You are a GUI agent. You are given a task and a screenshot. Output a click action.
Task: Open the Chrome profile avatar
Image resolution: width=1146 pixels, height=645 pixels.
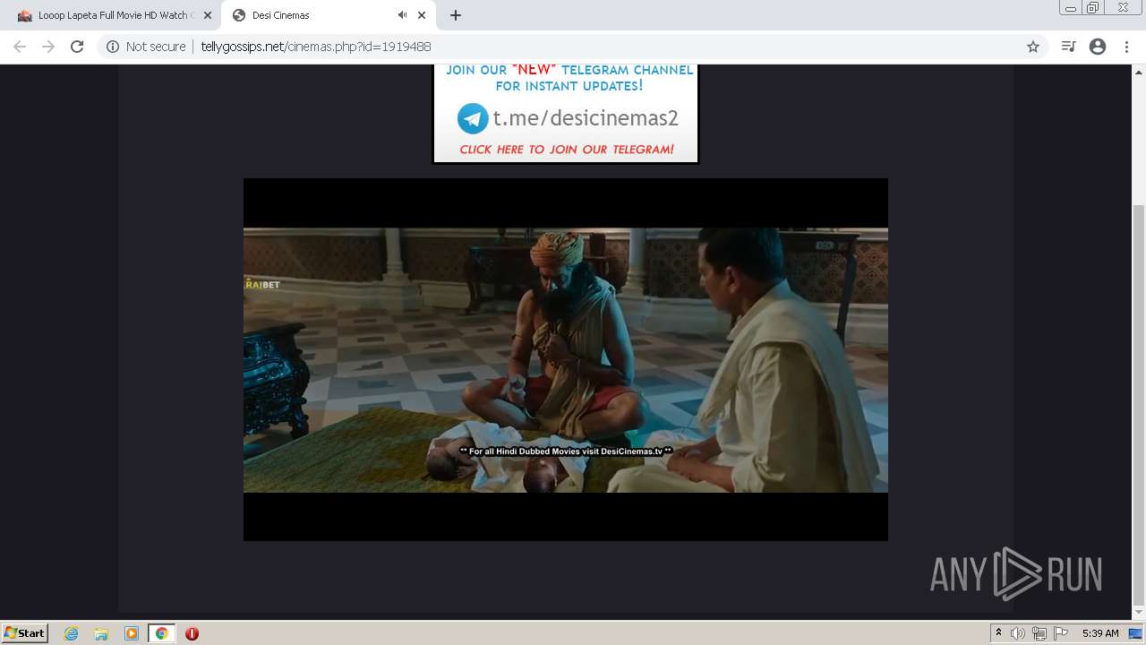[x=1098, y=47]
